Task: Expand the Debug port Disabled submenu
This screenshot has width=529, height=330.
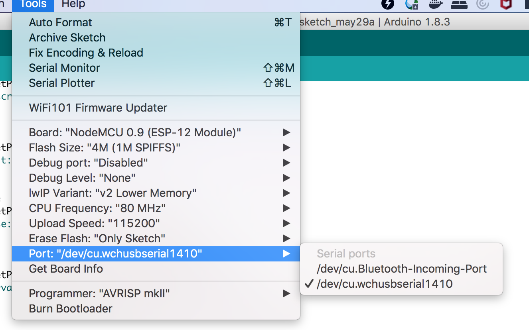Action: point(156,163)
